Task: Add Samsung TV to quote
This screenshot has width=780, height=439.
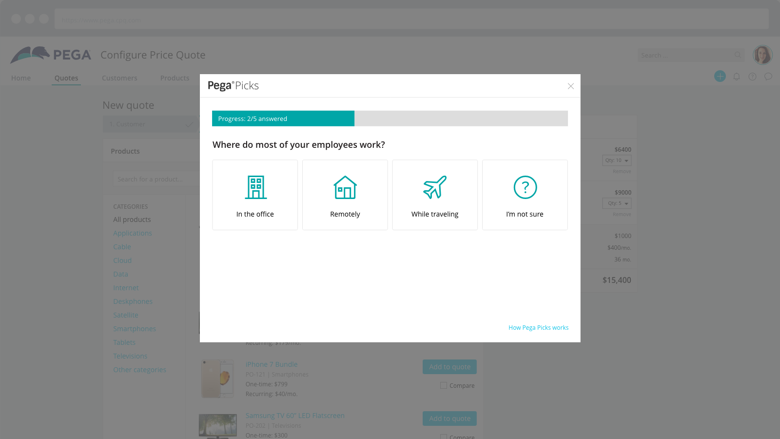Action: tap(449, 419)
